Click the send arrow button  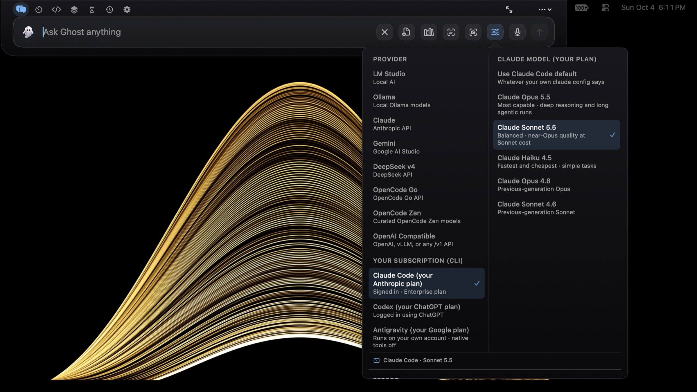(539, 32)
